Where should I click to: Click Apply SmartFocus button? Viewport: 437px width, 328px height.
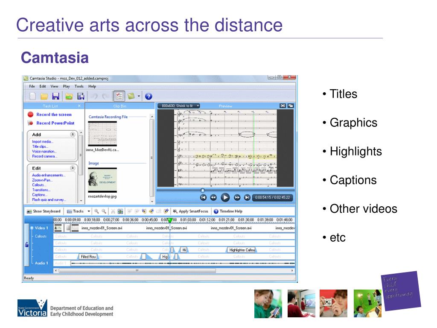190,211
